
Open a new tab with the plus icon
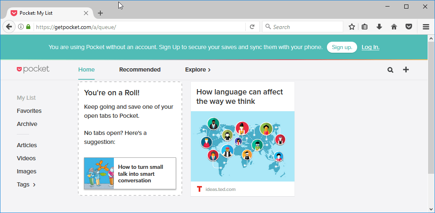100,13
